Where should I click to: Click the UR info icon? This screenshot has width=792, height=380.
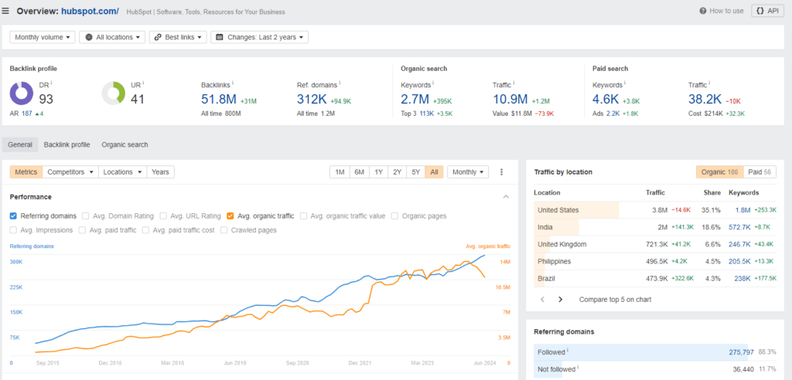144,83
